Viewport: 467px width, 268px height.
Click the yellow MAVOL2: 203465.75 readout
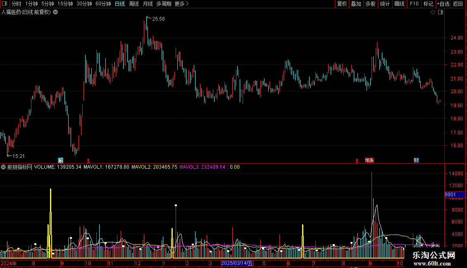click(x=154, y=167)
